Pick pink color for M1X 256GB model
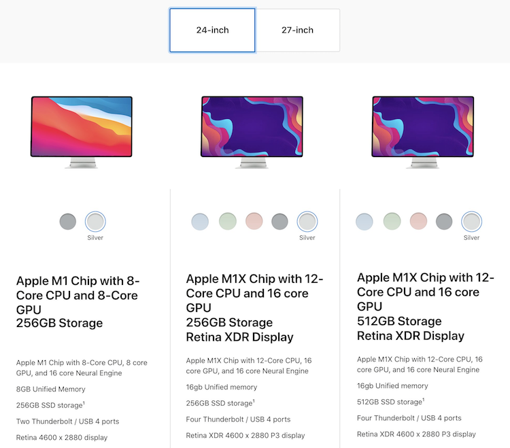 click(254, 222)
